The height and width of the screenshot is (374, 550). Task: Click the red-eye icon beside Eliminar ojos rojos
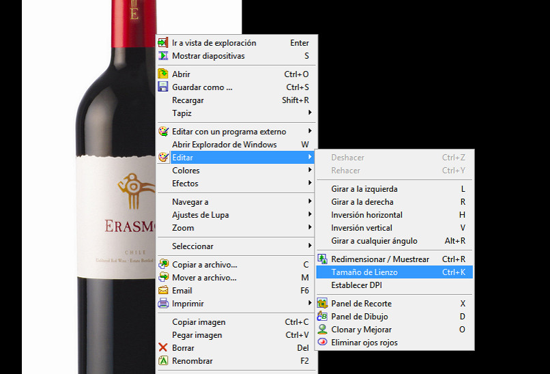click(x=323, y=343)
